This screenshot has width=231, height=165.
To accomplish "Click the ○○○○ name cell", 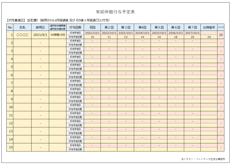I will [x=22, y=35].
